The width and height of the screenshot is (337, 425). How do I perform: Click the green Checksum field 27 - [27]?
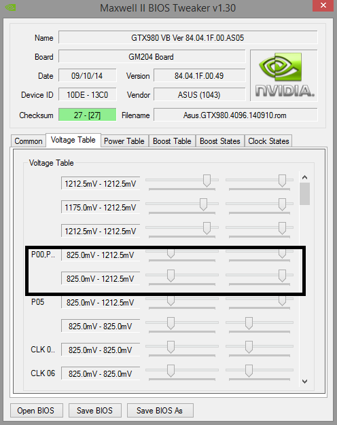88,115
